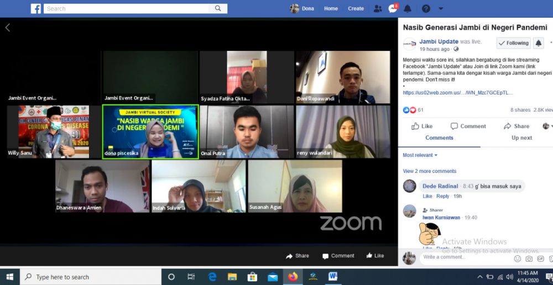The image size is (553, 285).
Task: Click the 8:43 timestamp in comment
Action: coord(468,186)
